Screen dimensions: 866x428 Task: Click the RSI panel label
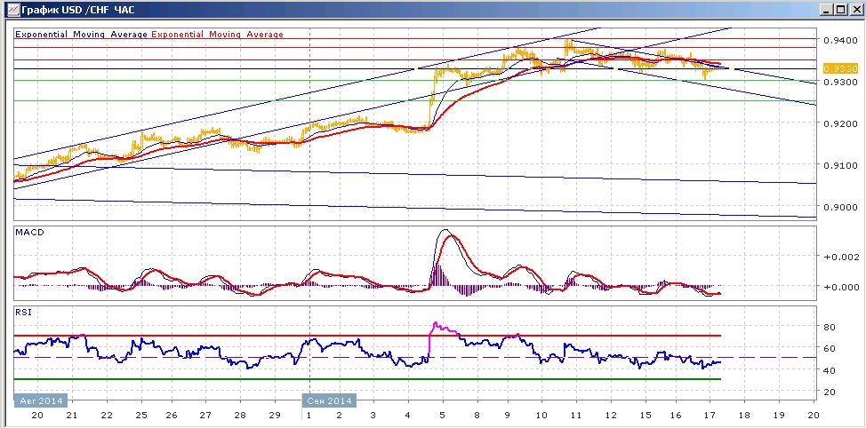(x=23, y=312)
